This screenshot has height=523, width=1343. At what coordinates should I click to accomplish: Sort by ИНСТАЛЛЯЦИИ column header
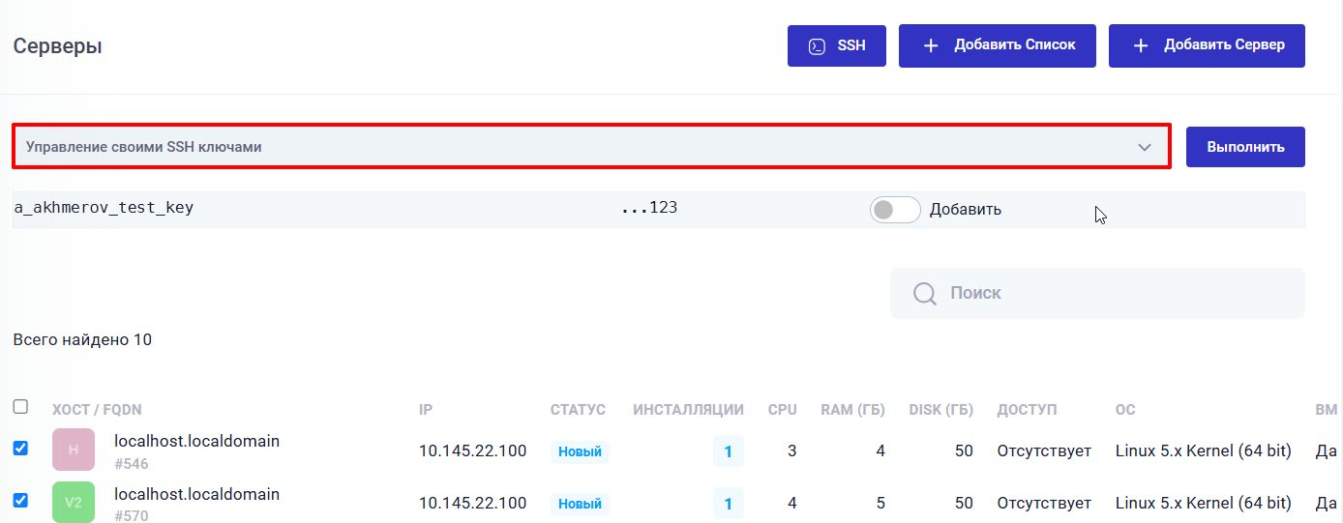[x=688, y=410]
